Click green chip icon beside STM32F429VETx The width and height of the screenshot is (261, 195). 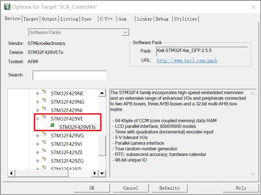(52, 125)
